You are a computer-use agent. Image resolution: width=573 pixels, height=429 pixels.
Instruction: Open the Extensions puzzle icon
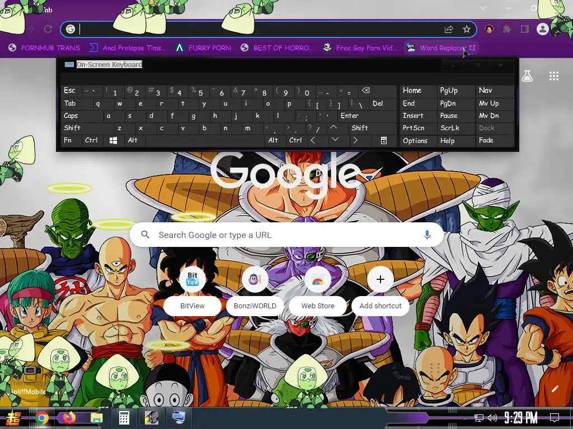click(507, 29)
